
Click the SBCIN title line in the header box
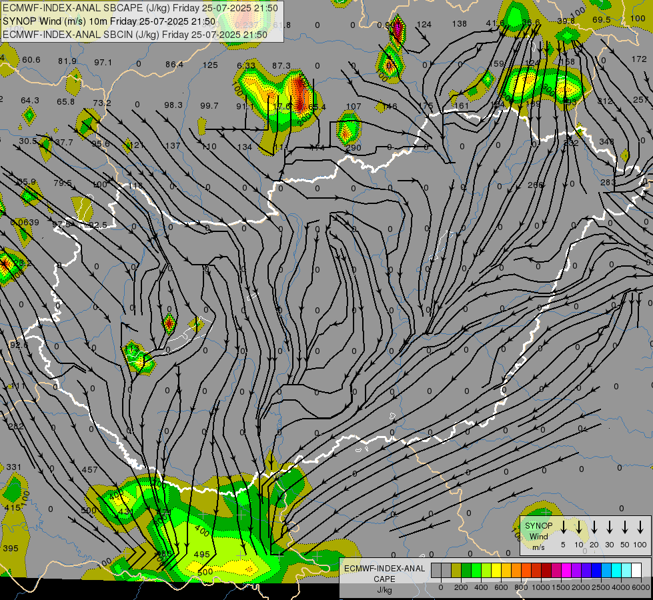(135, 35)
